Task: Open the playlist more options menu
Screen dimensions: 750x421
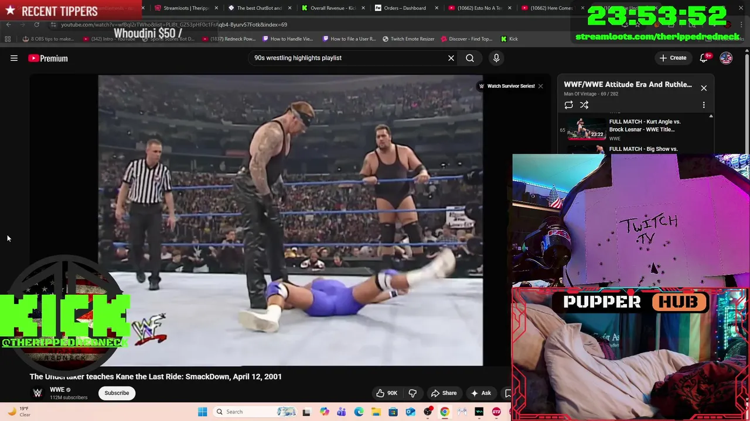Action: [x=704, y=105]
